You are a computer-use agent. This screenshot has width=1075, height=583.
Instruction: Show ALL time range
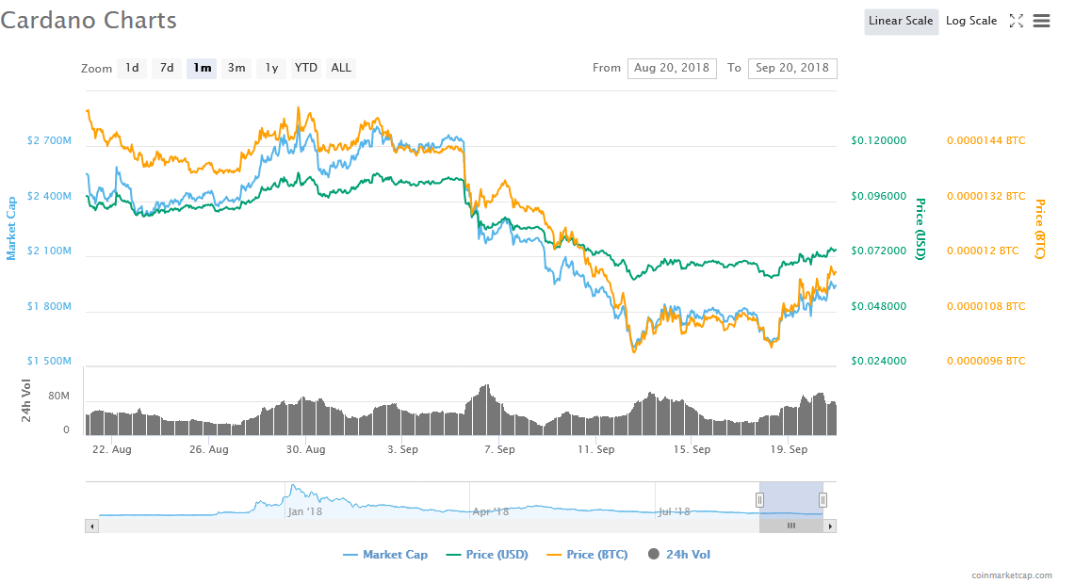pyautogui.click(x=341, y=68)
